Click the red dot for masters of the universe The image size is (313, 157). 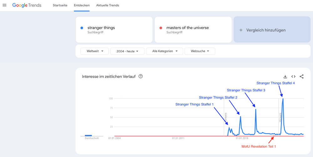tap(161, 28)
